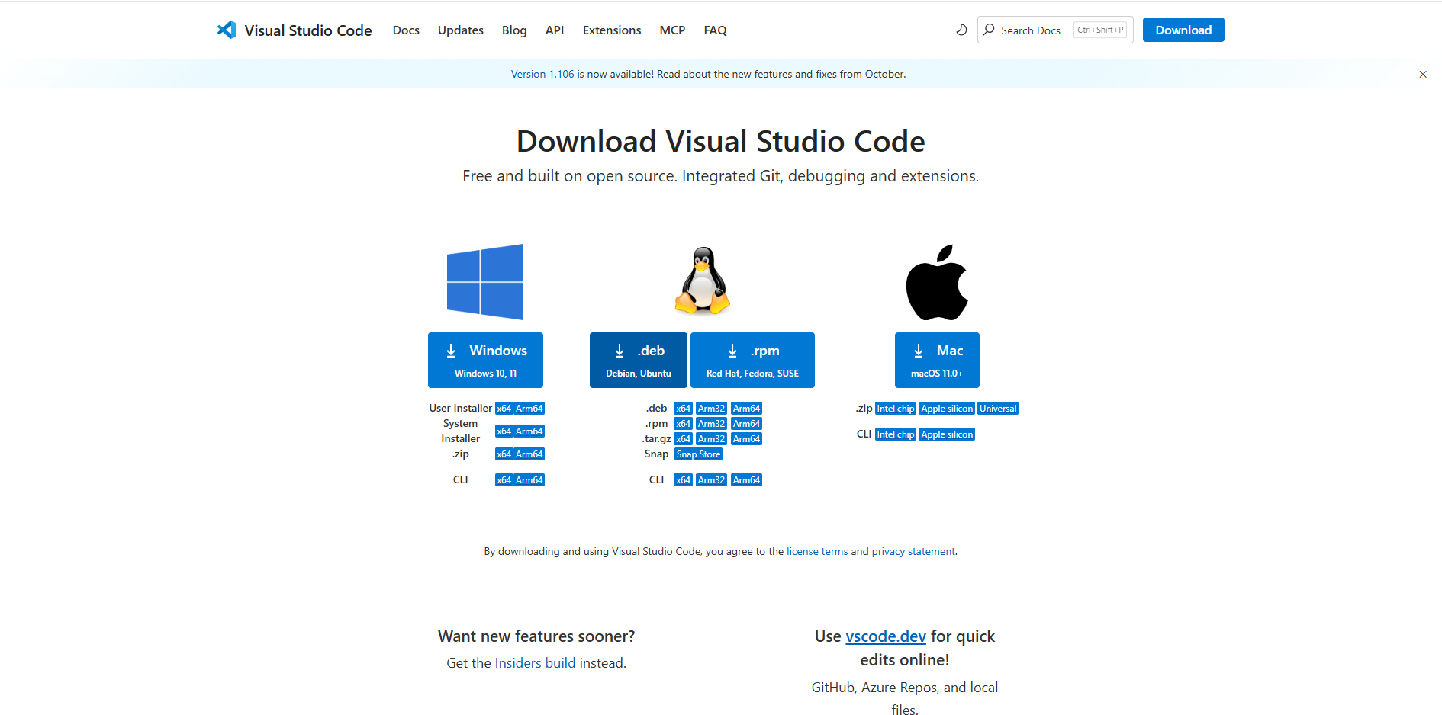Image resolution: width=1442 pixels, height=715 pixels.
Task: Click the Apple logo icon
Action: (x=937, y=282)
